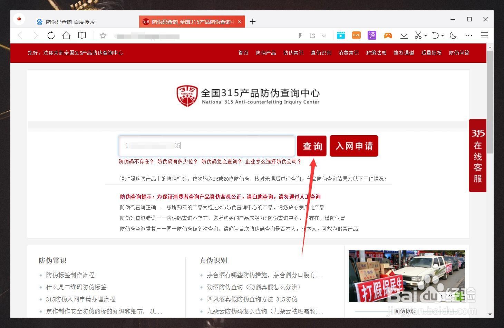Expand the scissors tool dropdown arrow
This screenshot has width=504, height=328.
pyautogui.click(x=426, y=36)
